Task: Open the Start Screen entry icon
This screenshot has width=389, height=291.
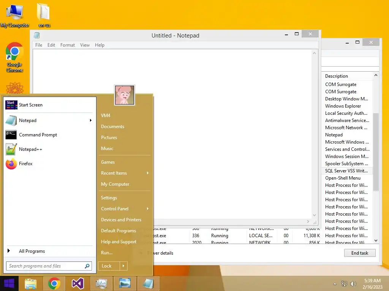Action: [x=11, y=105]
